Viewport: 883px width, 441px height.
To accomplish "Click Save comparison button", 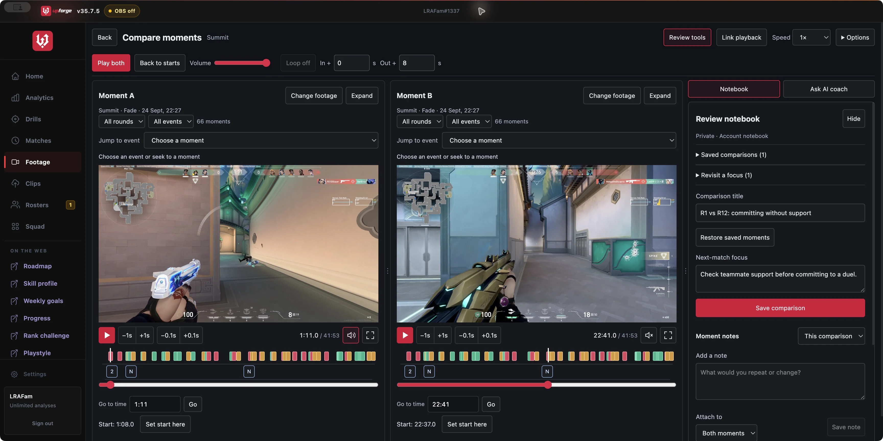I will click(x=780, y=308).
